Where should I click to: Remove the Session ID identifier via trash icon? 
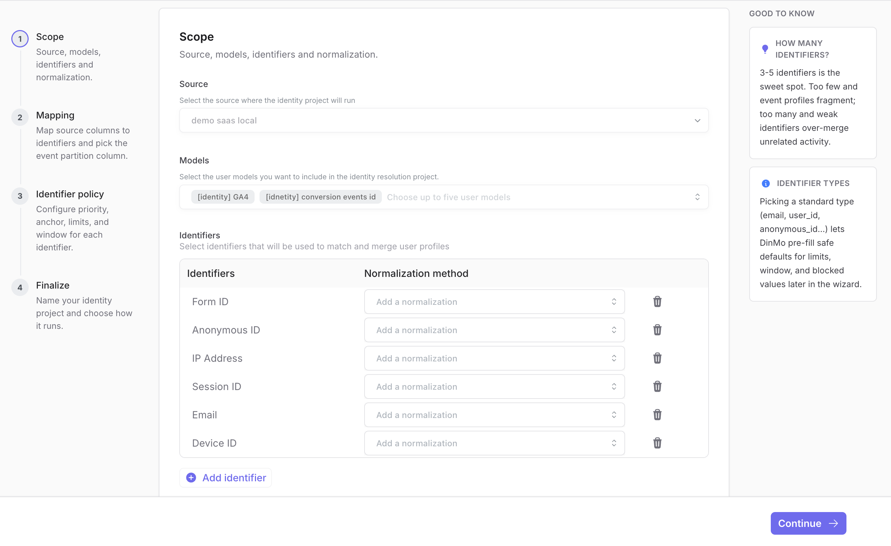(x=657, y=386)
